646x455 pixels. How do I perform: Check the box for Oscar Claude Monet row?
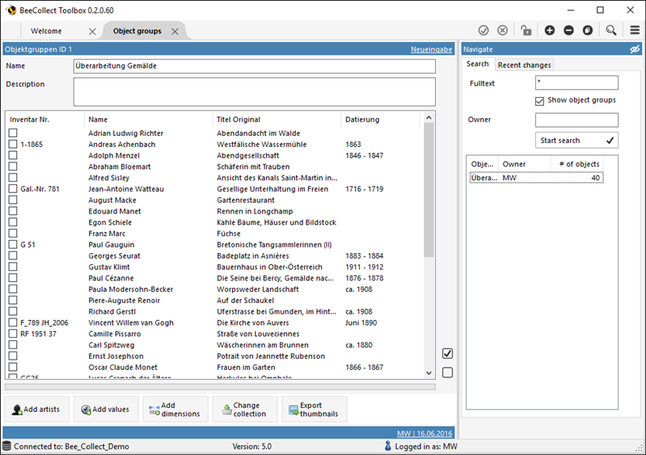(x=13, y=367)
